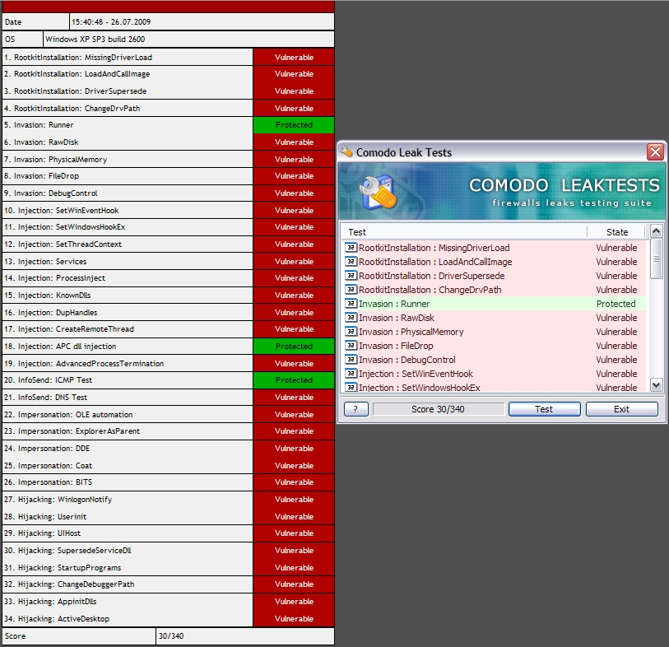This screenshot has width=669, height=647.
Task: Open help with the question mark button
Action: pos(355,409)
